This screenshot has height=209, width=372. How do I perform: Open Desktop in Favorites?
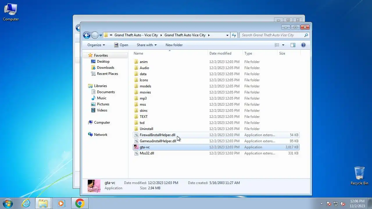pyautogui.click(x=103, y=62)
